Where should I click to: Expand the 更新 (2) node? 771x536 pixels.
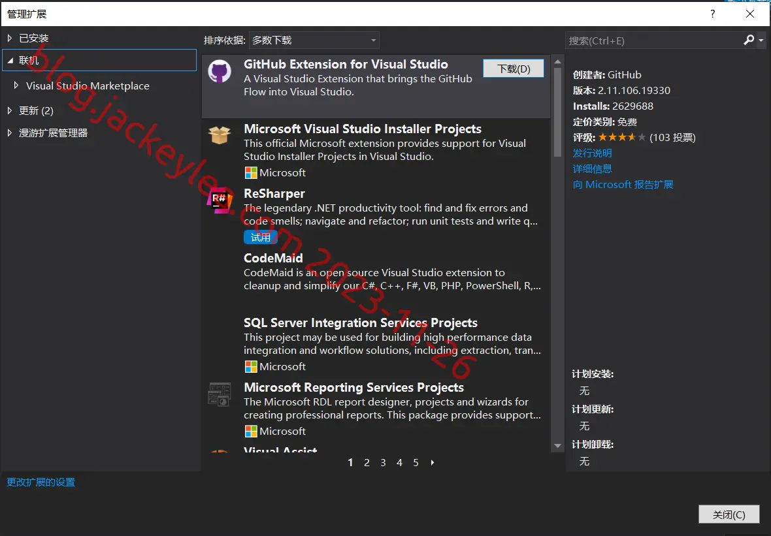(9, 110)
